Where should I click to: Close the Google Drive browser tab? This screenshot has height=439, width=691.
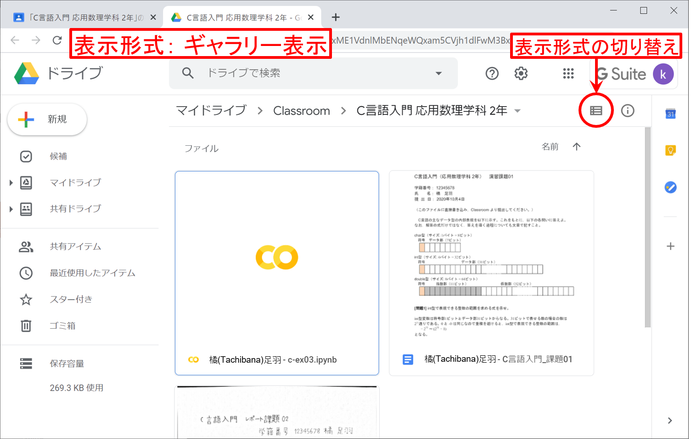[x=311, y=17]
